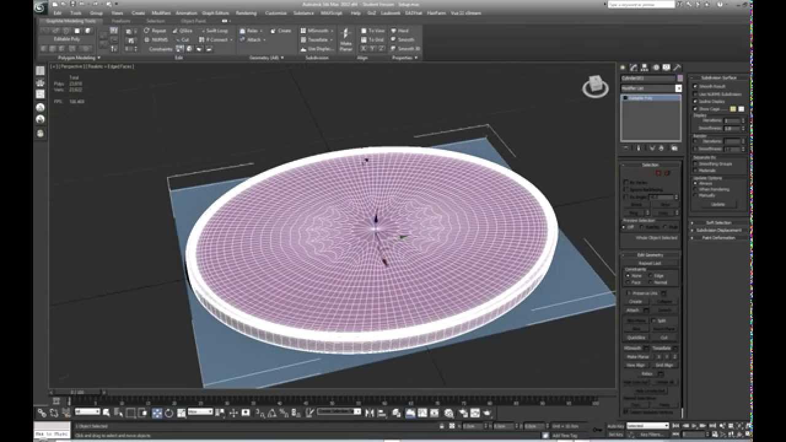Open the Graph Editors menu
The image size is (786, 442).
(215, 13)
